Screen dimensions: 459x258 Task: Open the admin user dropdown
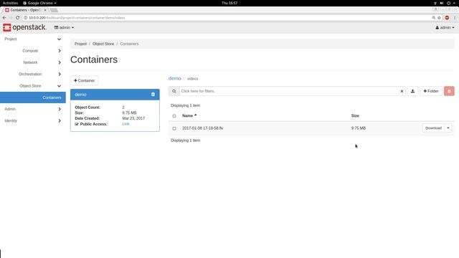click(x=445, y=27)
